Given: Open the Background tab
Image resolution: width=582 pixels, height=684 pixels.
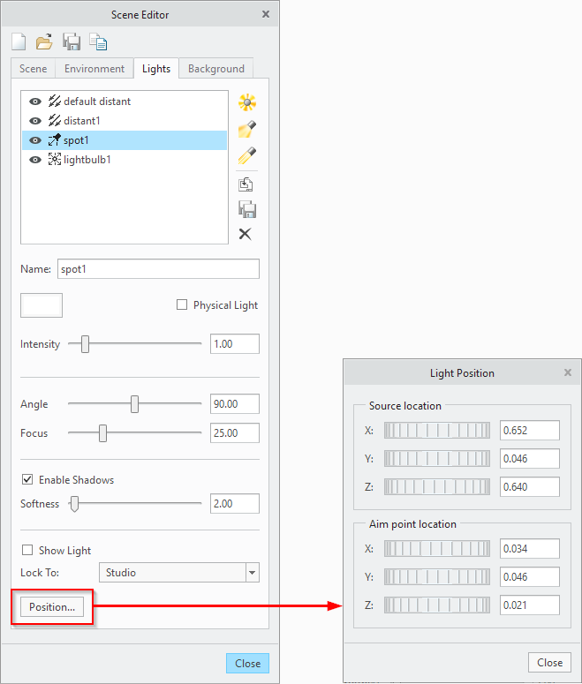Looking at the screenshot, I should pyautogui.click(x=216, y=69).
